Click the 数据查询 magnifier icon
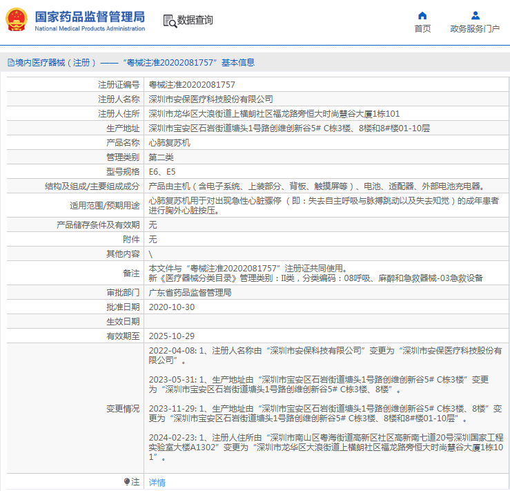 169,21
